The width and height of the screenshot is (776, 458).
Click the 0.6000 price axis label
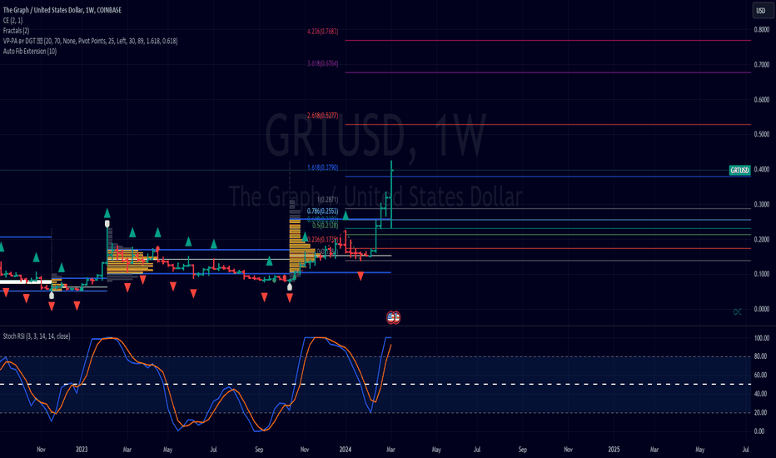click(762, 100)
